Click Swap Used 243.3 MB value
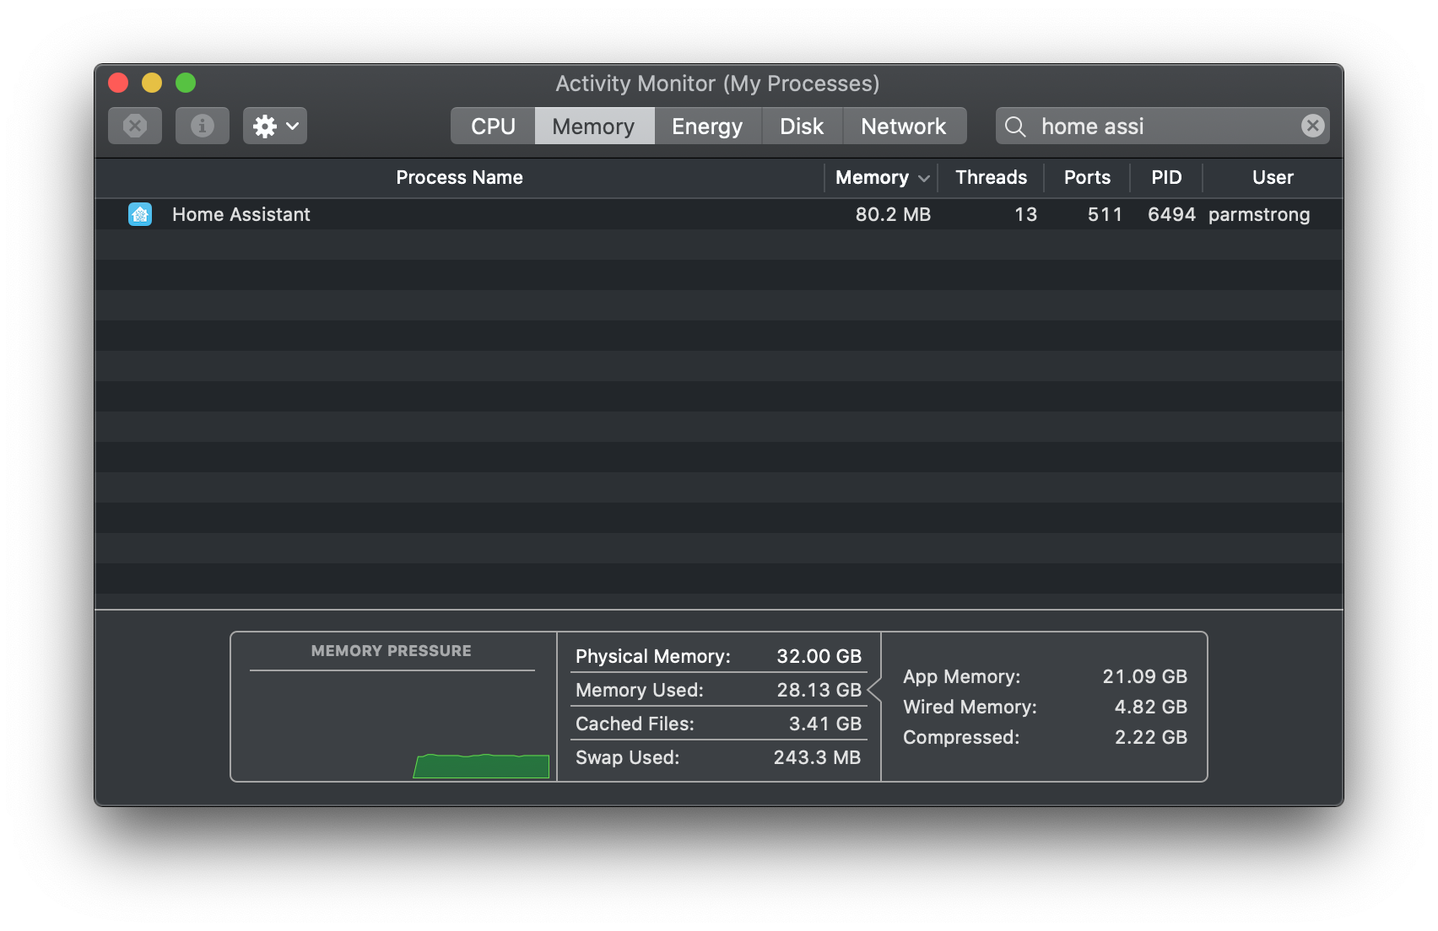The image size is (1438, 931). click(817, 757)
